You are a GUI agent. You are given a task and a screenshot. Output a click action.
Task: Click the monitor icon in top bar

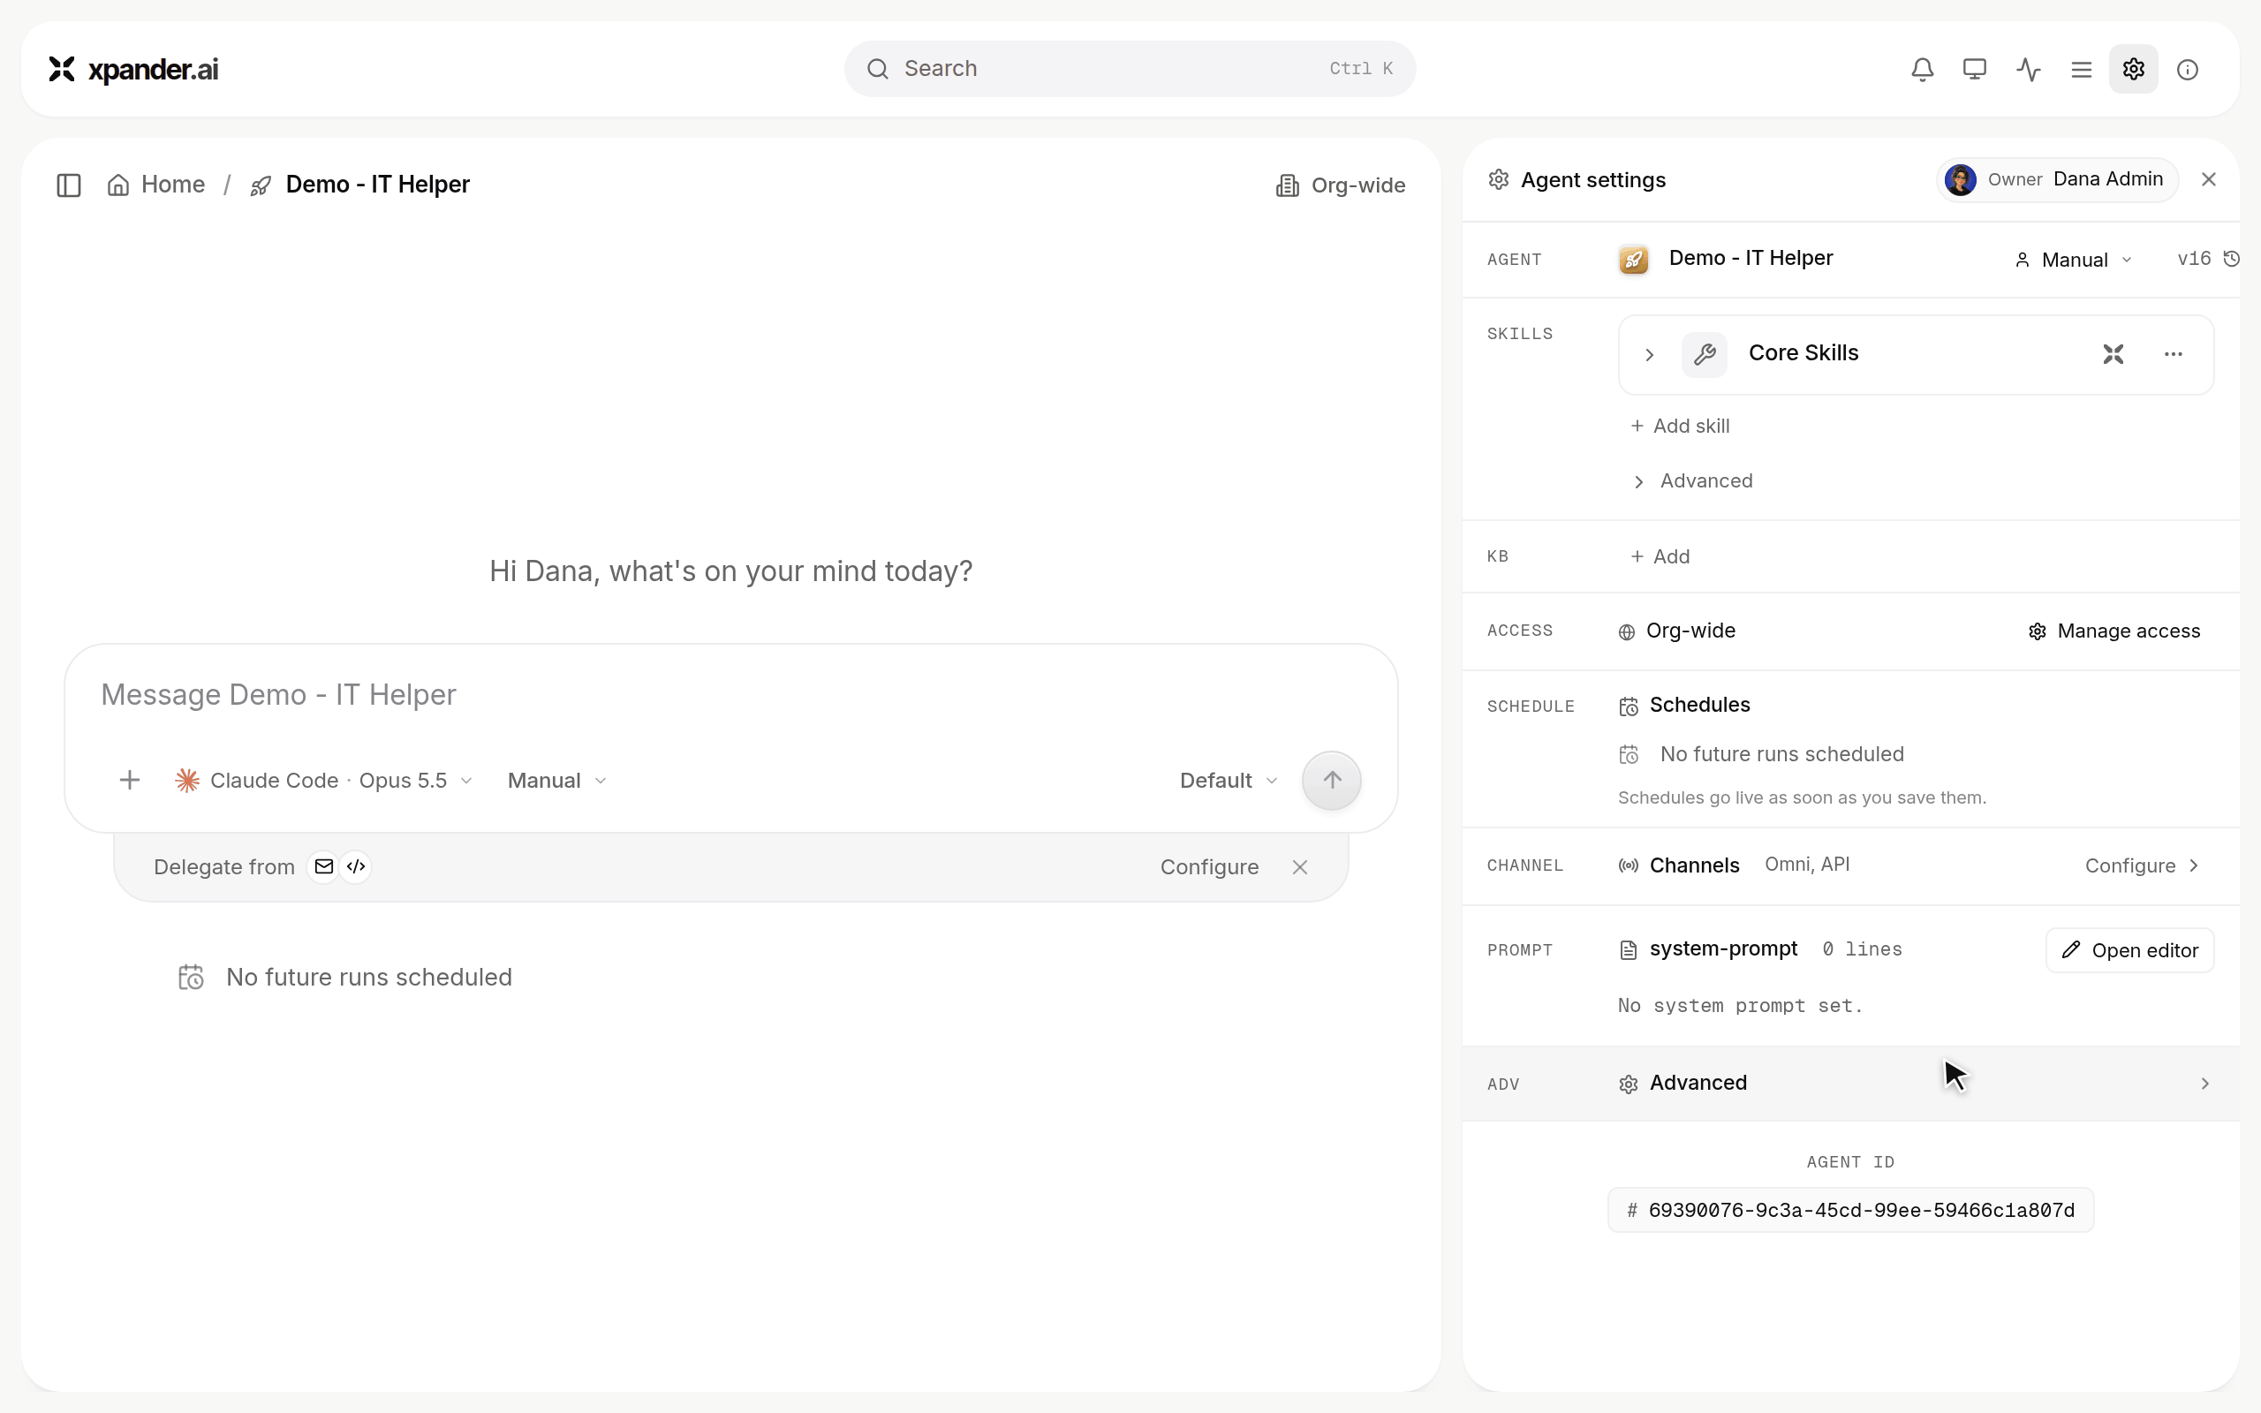1974,69
